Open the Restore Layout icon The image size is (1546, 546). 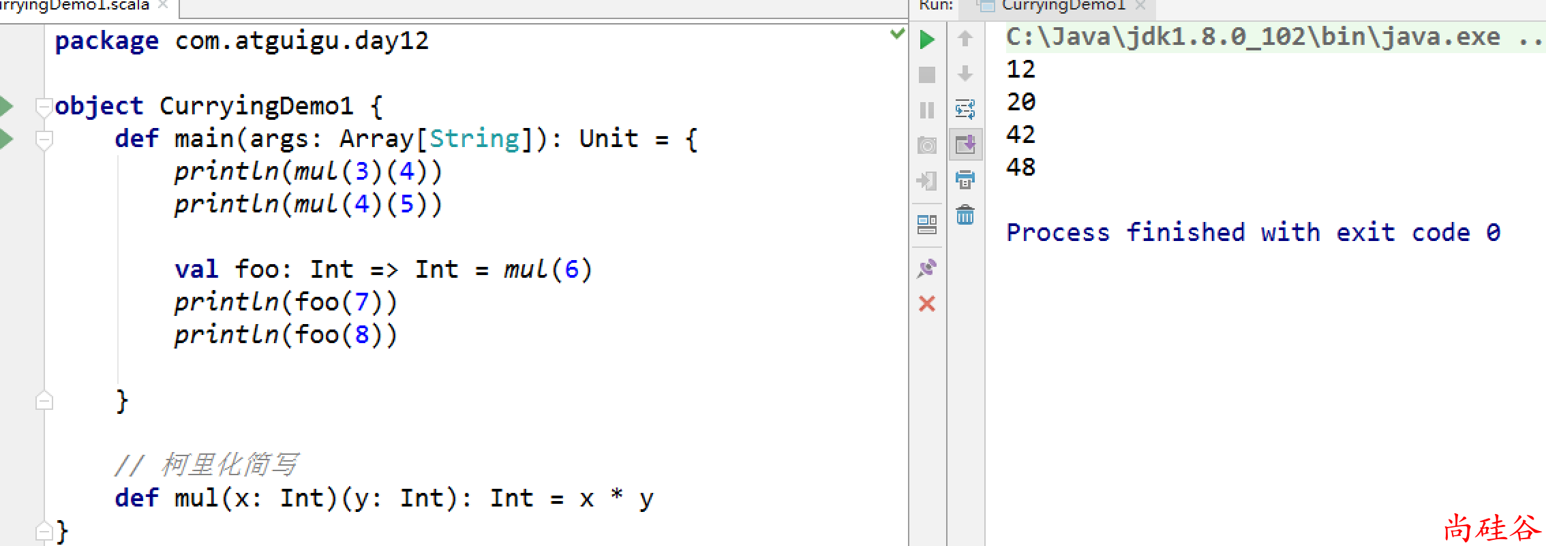click(927, 225)
